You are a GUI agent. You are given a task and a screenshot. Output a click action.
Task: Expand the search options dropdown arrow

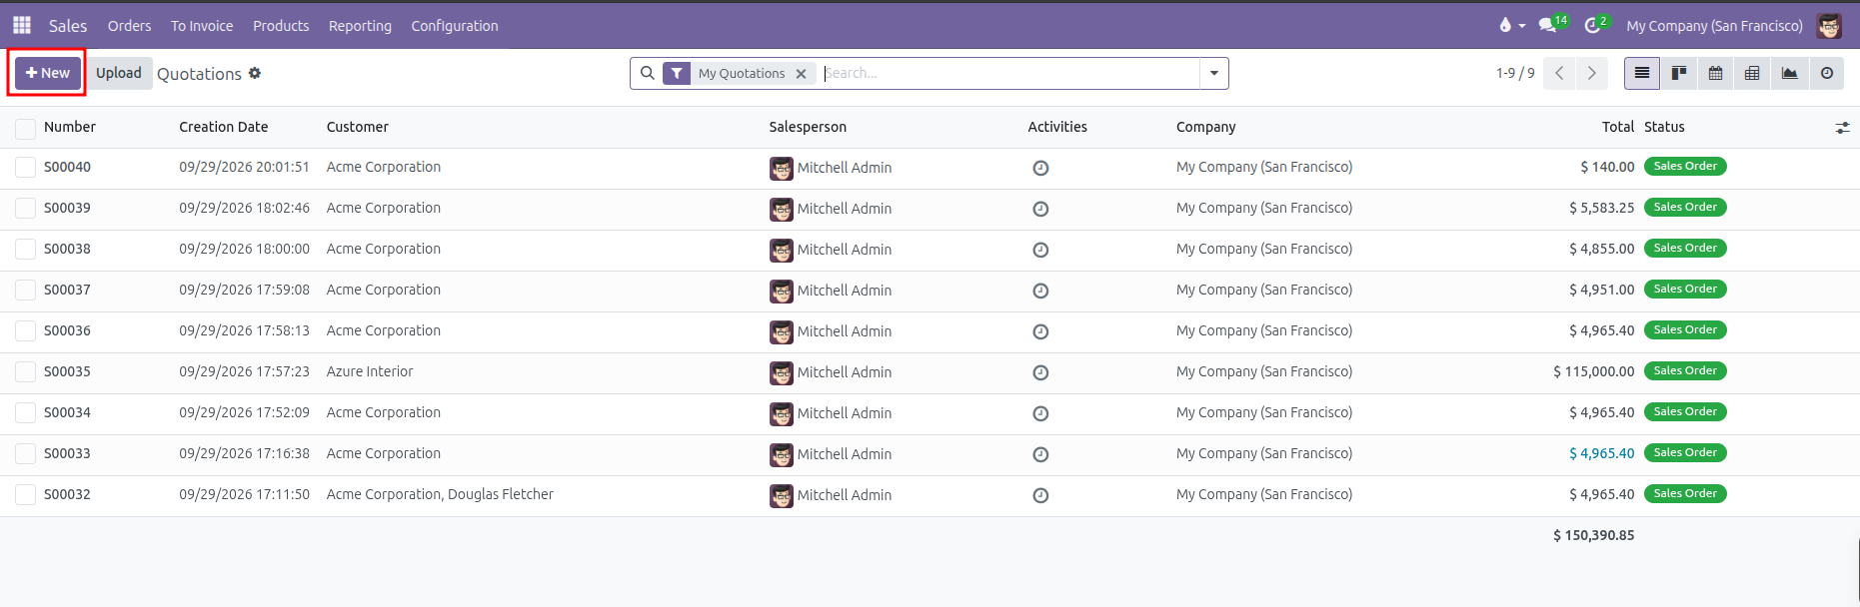coord(1214,73)
